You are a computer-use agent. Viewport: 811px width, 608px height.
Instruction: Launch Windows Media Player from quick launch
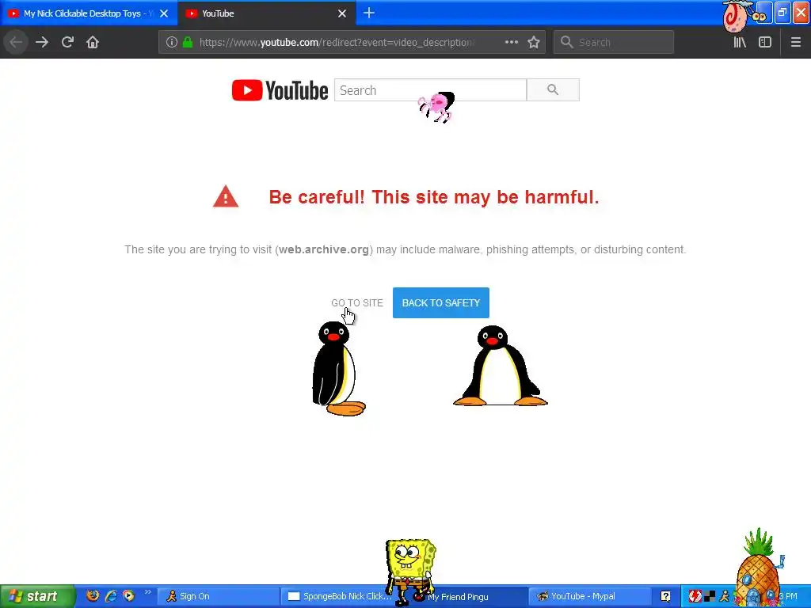click(x=128, y=595)
